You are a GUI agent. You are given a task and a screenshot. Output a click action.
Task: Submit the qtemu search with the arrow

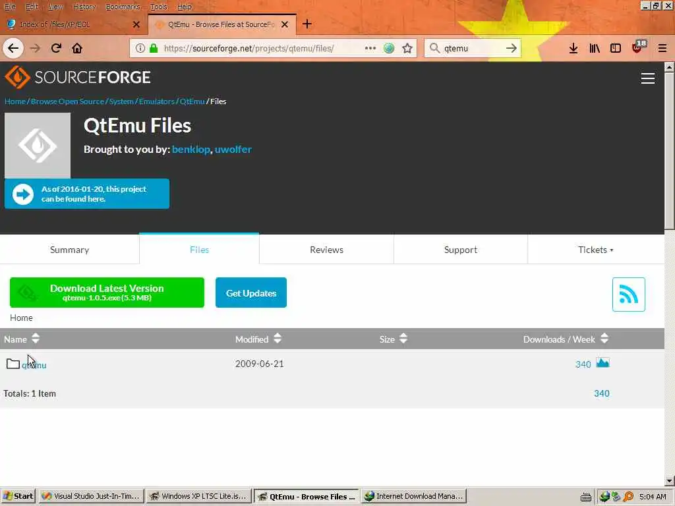coord(512,48)
